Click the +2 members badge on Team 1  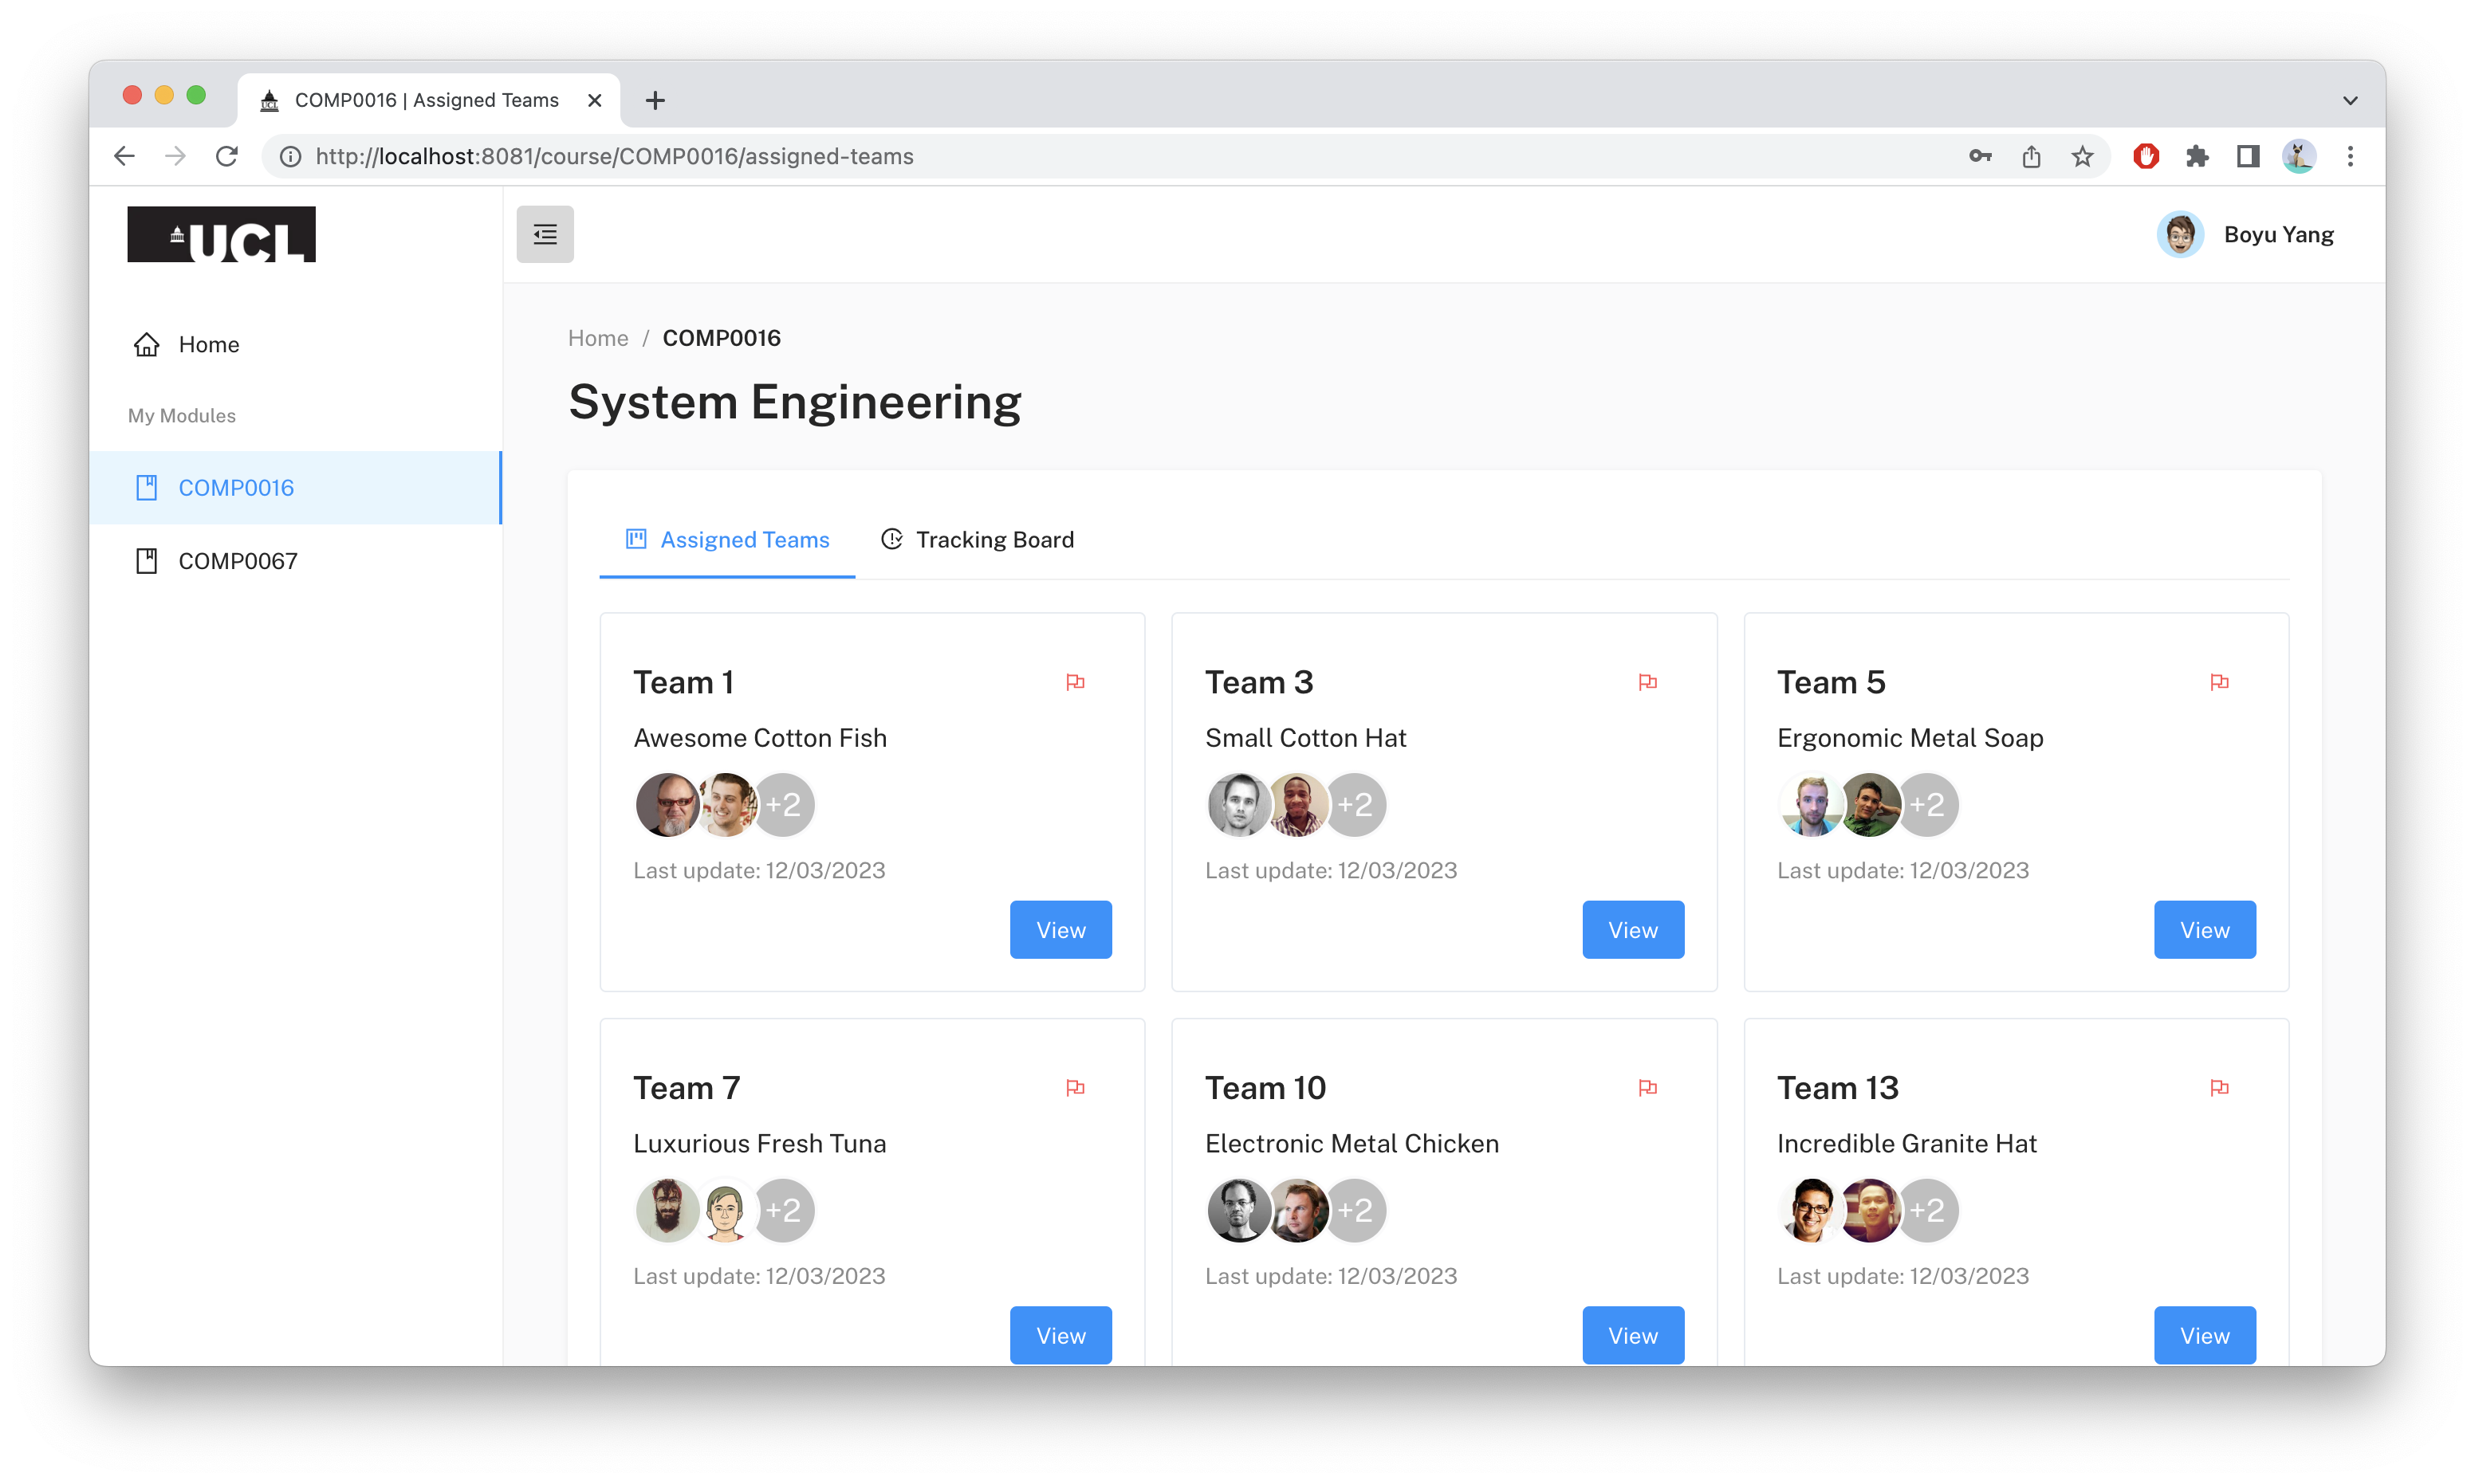pyautogui.click(x=783, y=804)
